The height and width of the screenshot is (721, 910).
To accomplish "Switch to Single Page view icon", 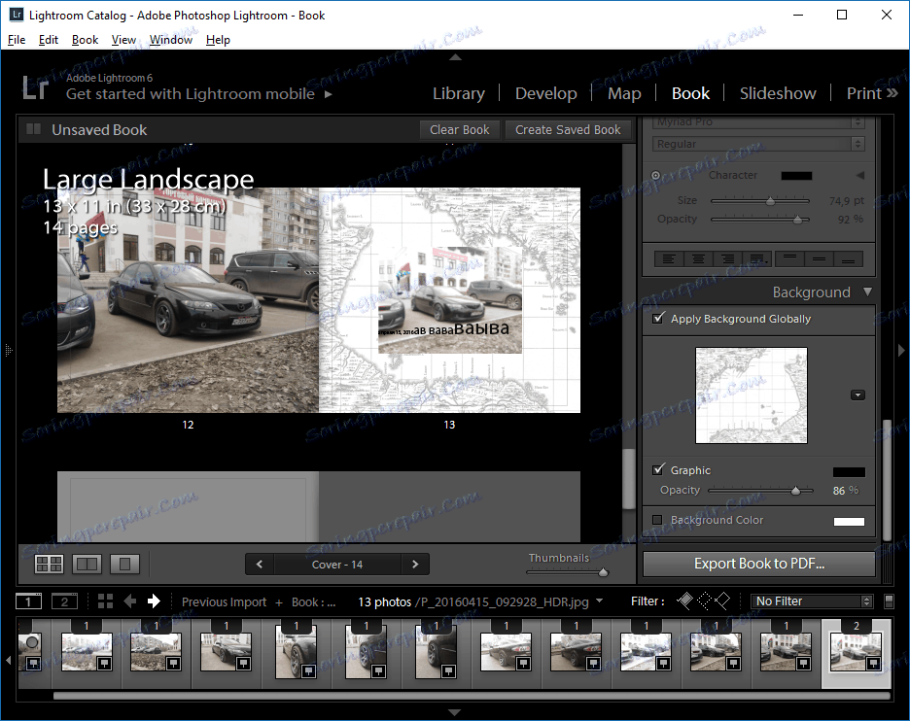I will pos(124,564).
